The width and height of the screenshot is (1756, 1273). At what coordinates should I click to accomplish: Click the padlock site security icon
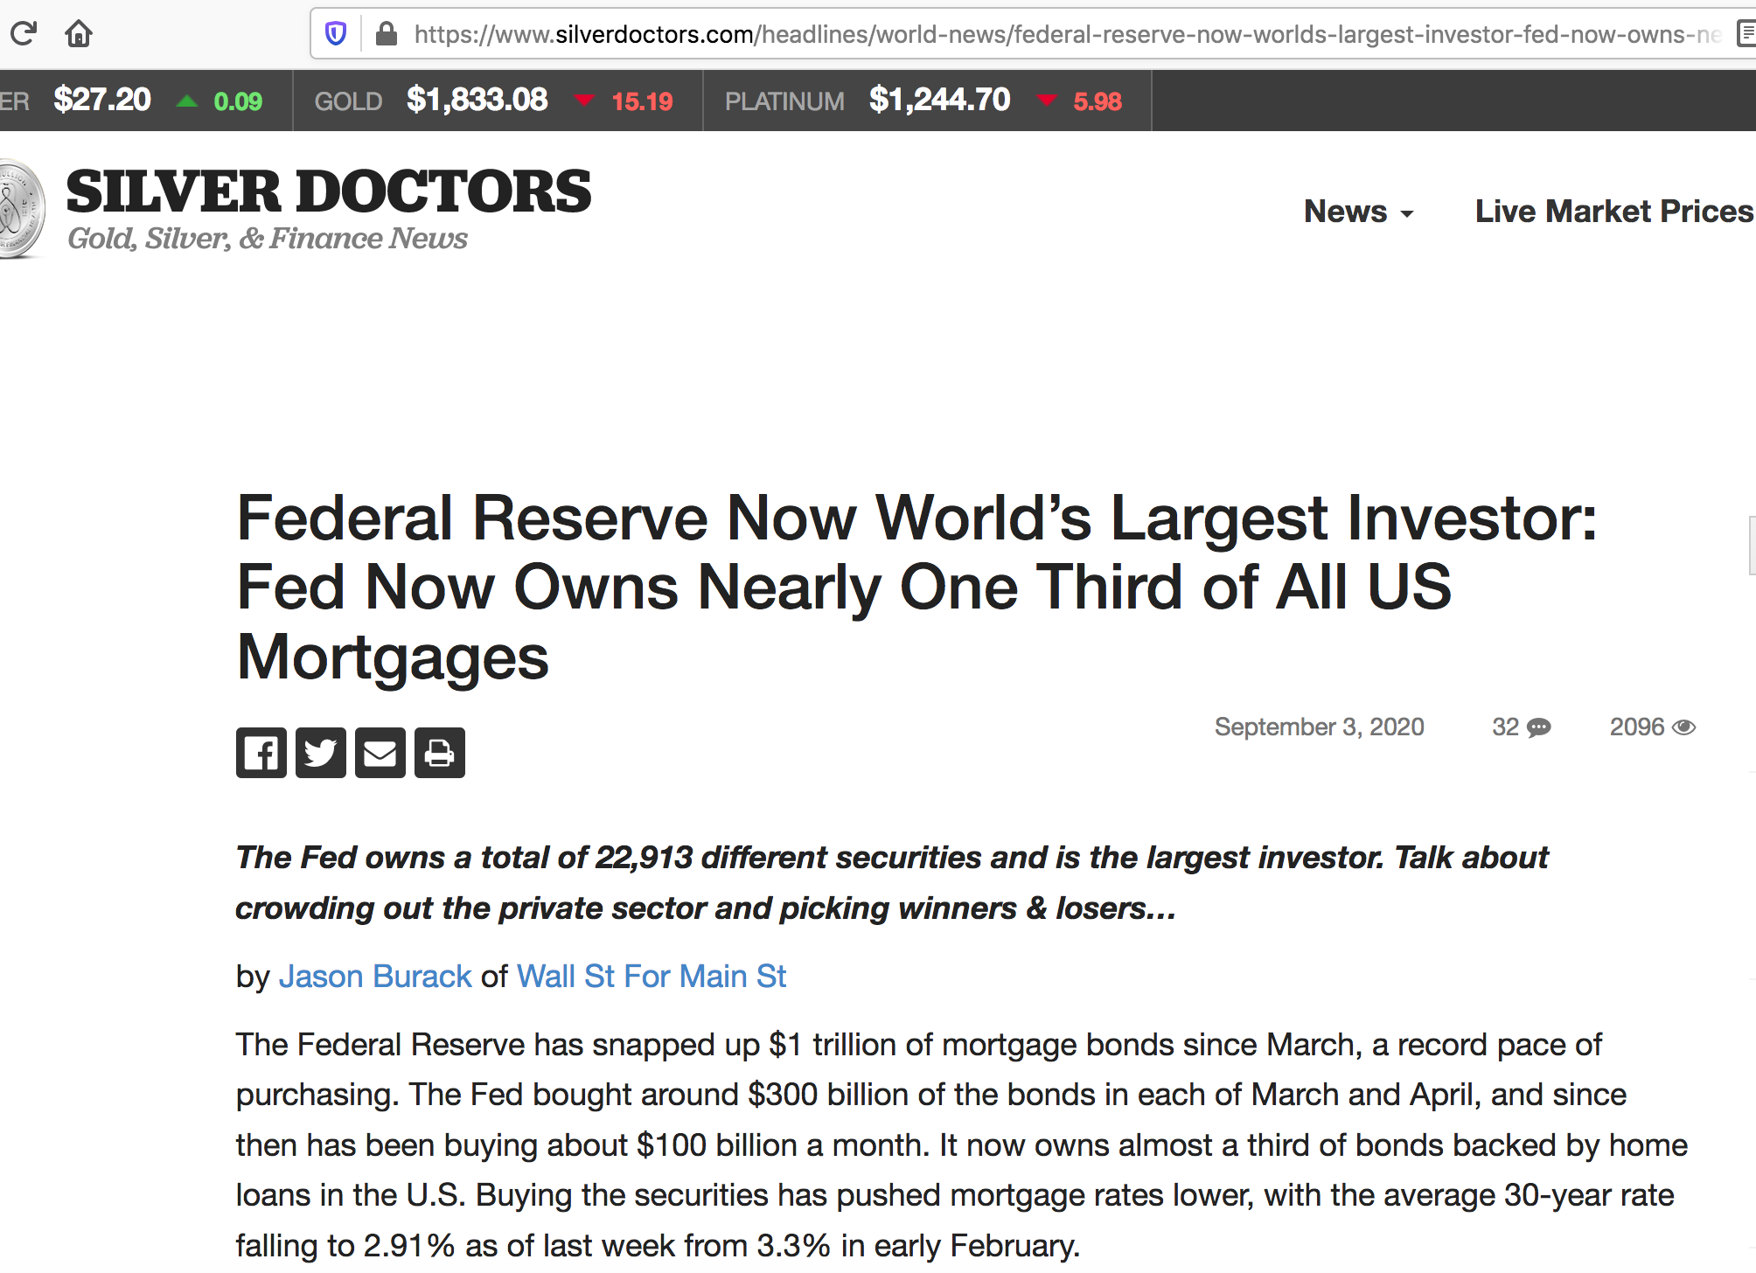point(386,34)
